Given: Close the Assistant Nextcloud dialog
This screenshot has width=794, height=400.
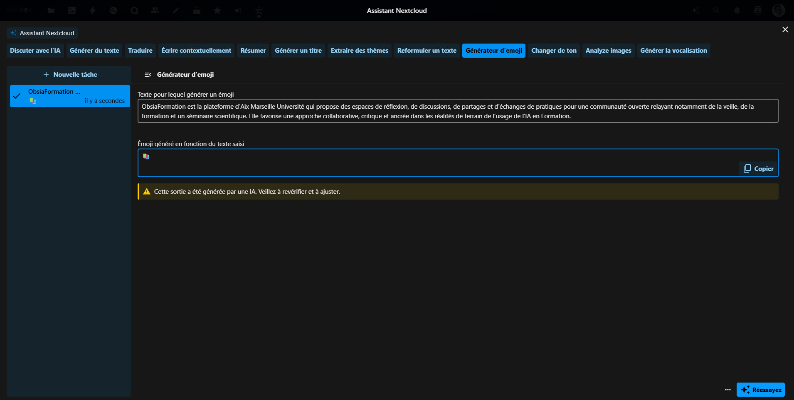Looking at the screenshot, I should click(785, 29).
